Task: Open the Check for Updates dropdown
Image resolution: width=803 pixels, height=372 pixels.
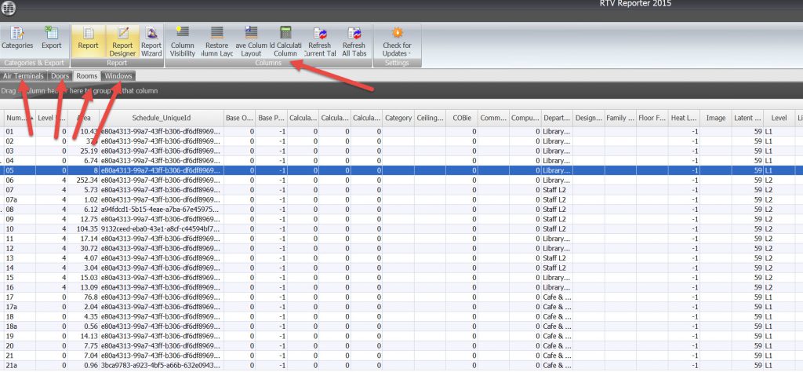Action: pyautogui.click(x=397, y=41)
